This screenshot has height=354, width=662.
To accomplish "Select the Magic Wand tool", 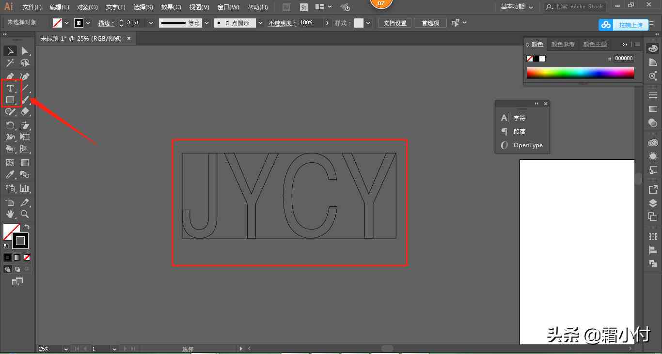I will (x=10, y=63).
